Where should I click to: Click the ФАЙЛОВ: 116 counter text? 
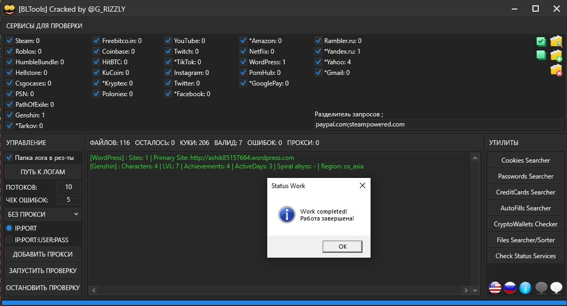pyautogui.click(x=110, y=143)
